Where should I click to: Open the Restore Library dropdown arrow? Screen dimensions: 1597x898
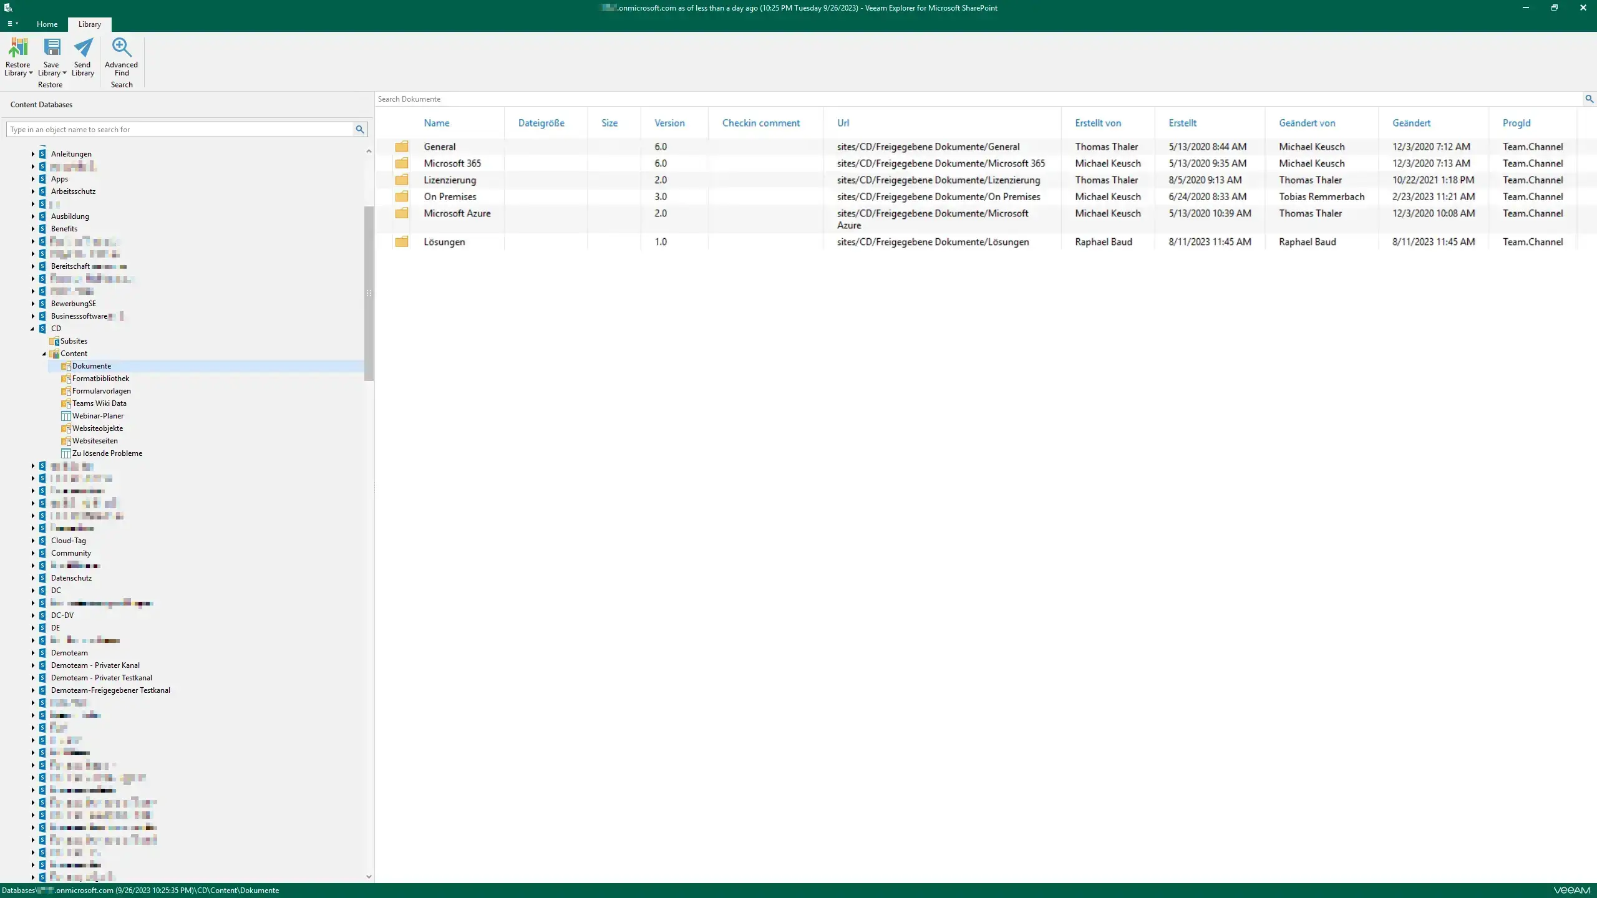(31, 74)
